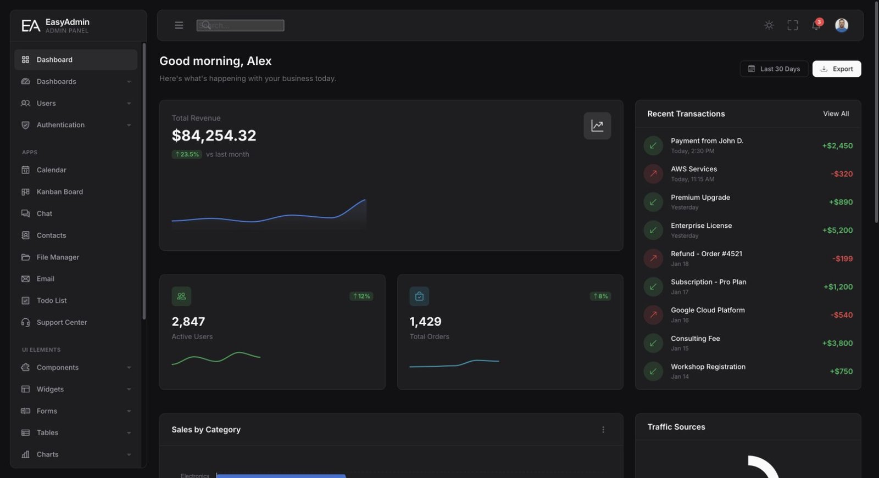Open Email from the sidebar
Image resolution: width=879 pixels, height=478 pixels.
(76, 279)
